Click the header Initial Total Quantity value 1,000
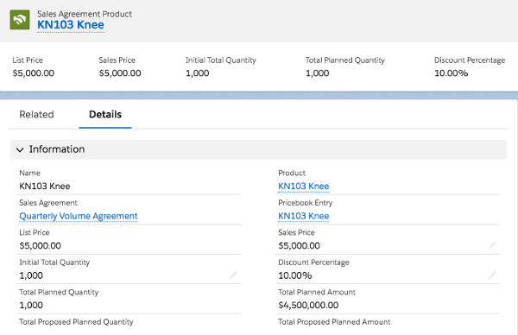Screen dimensions: 518x335 [197, 73]
